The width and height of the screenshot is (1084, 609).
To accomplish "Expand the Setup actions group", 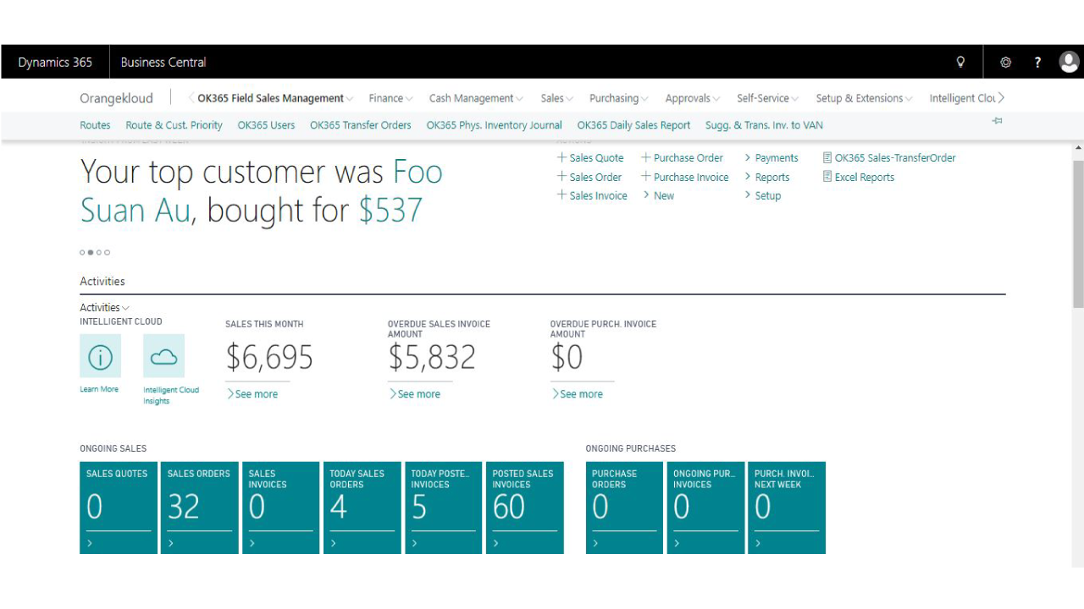I will click(763, 195).
